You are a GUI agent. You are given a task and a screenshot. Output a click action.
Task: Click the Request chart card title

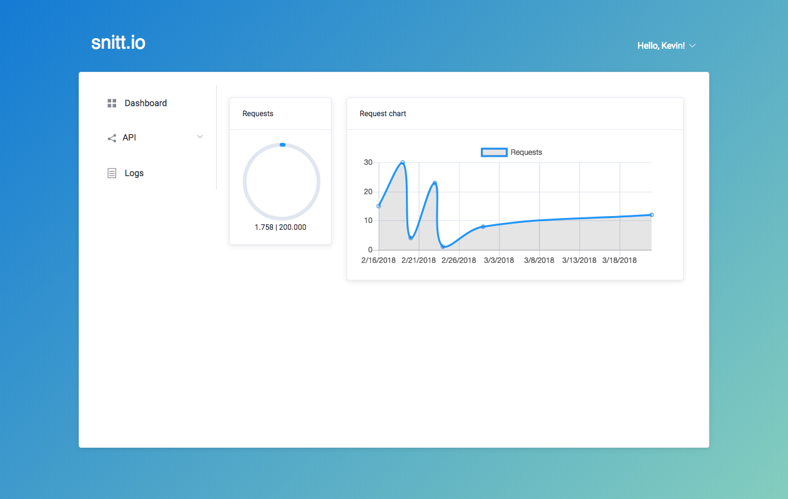point(383,114)
